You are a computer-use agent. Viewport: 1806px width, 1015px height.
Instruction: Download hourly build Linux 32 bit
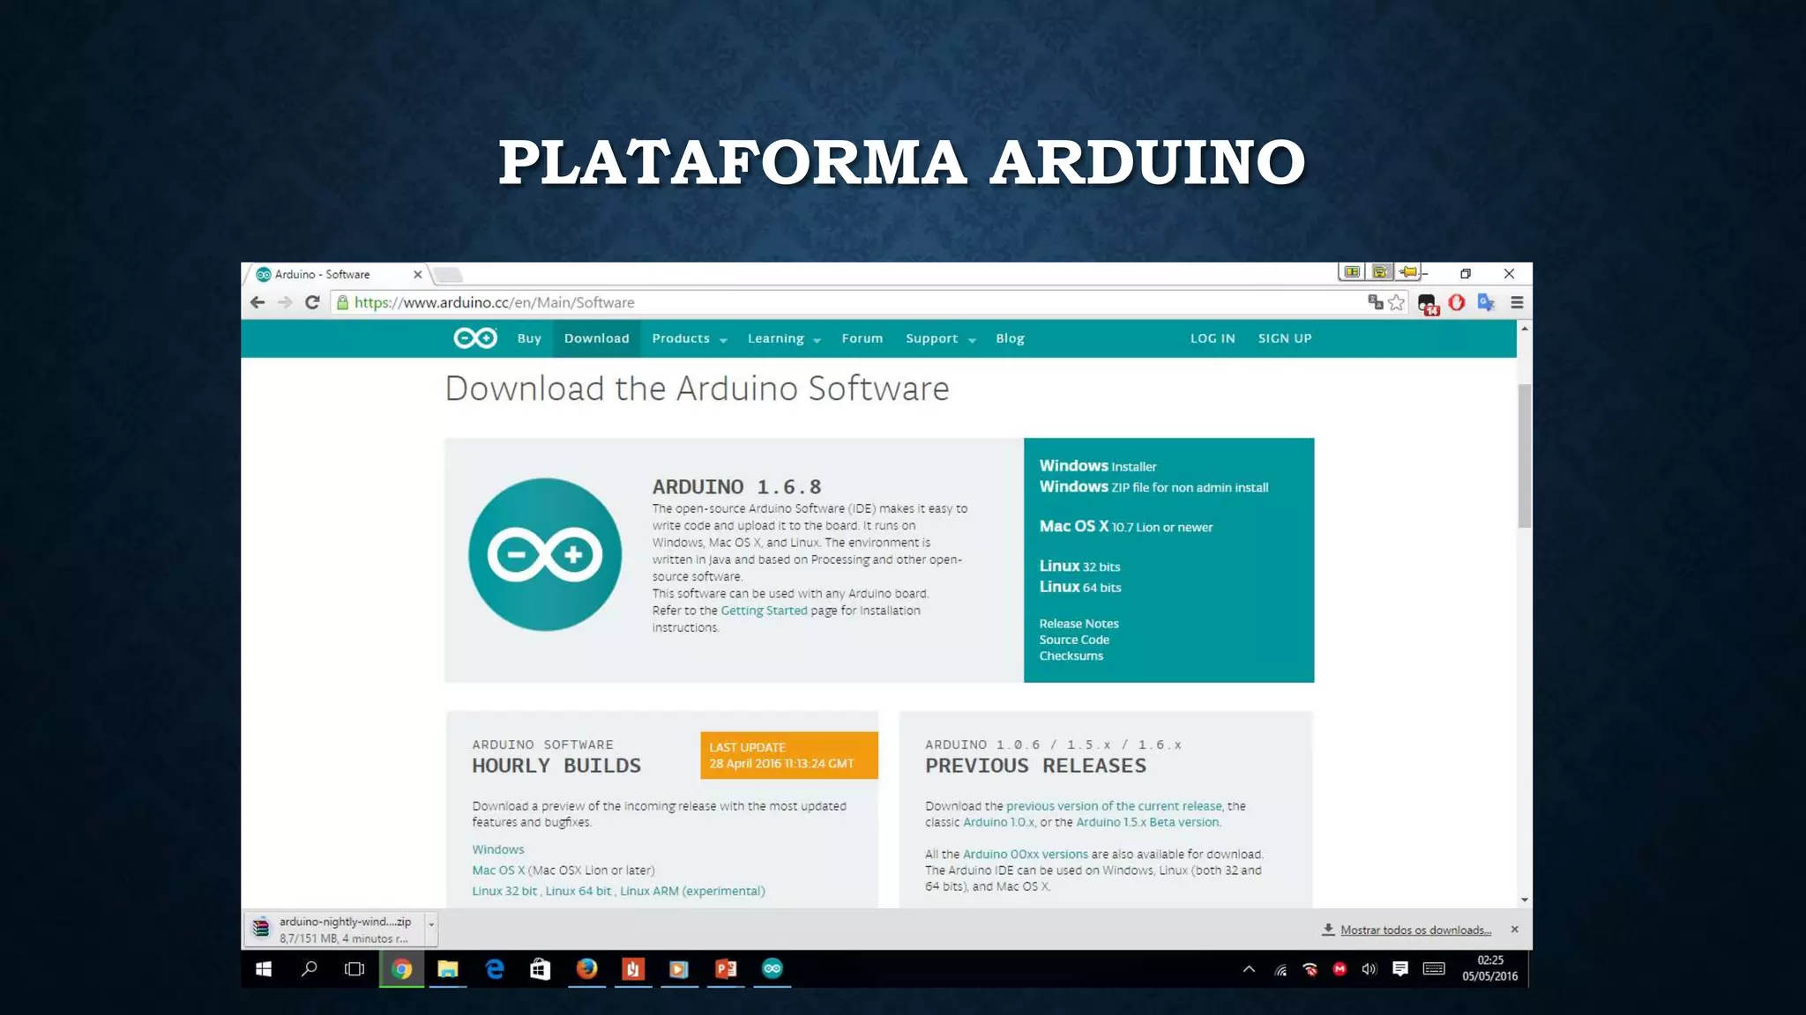[504, 891]
